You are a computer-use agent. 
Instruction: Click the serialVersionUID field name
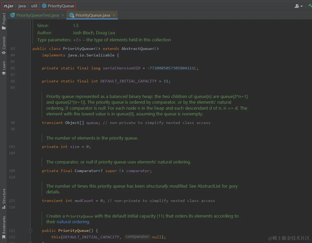tap(121, 68)
